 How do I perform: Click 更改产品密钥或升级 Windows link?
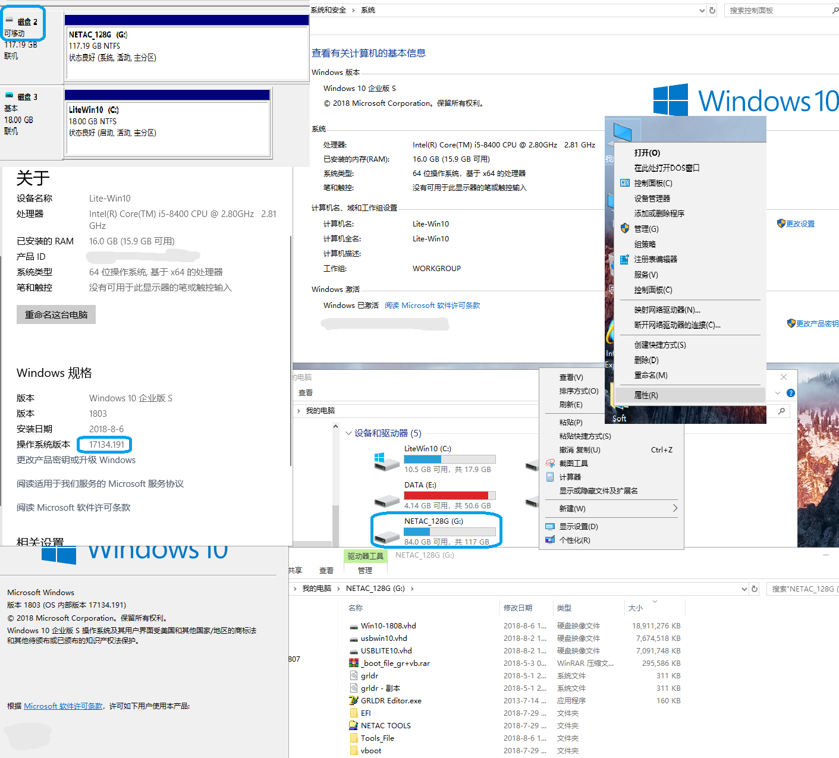tap(76, 460)
